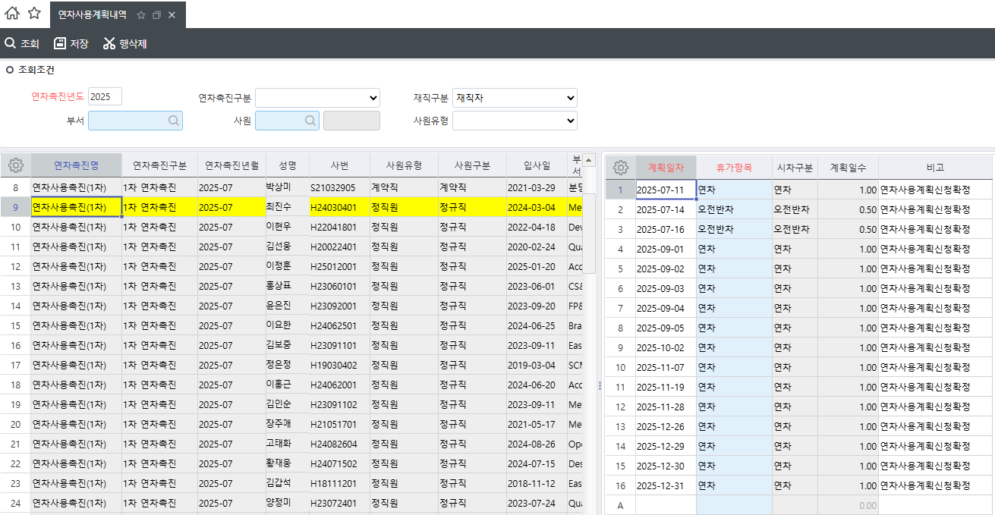Click planned date 2025-07-14 cell
The width and height of the screenshot is (995, 515).
pyautogui.click(x=666, y=209)
